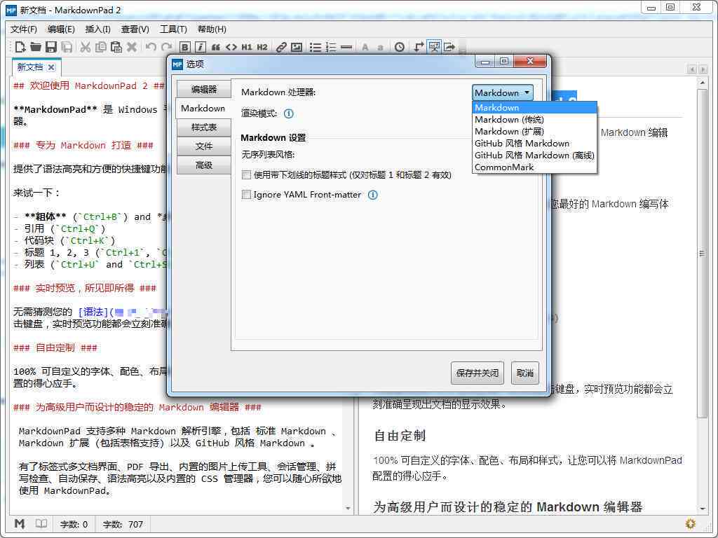
Task: Click the info icon beside 渲染模式
Action: [288, 113]
